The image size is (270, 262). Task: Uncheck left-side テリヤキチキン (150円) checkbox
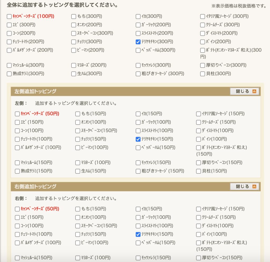pyautogui.click(x=138, y=139)
